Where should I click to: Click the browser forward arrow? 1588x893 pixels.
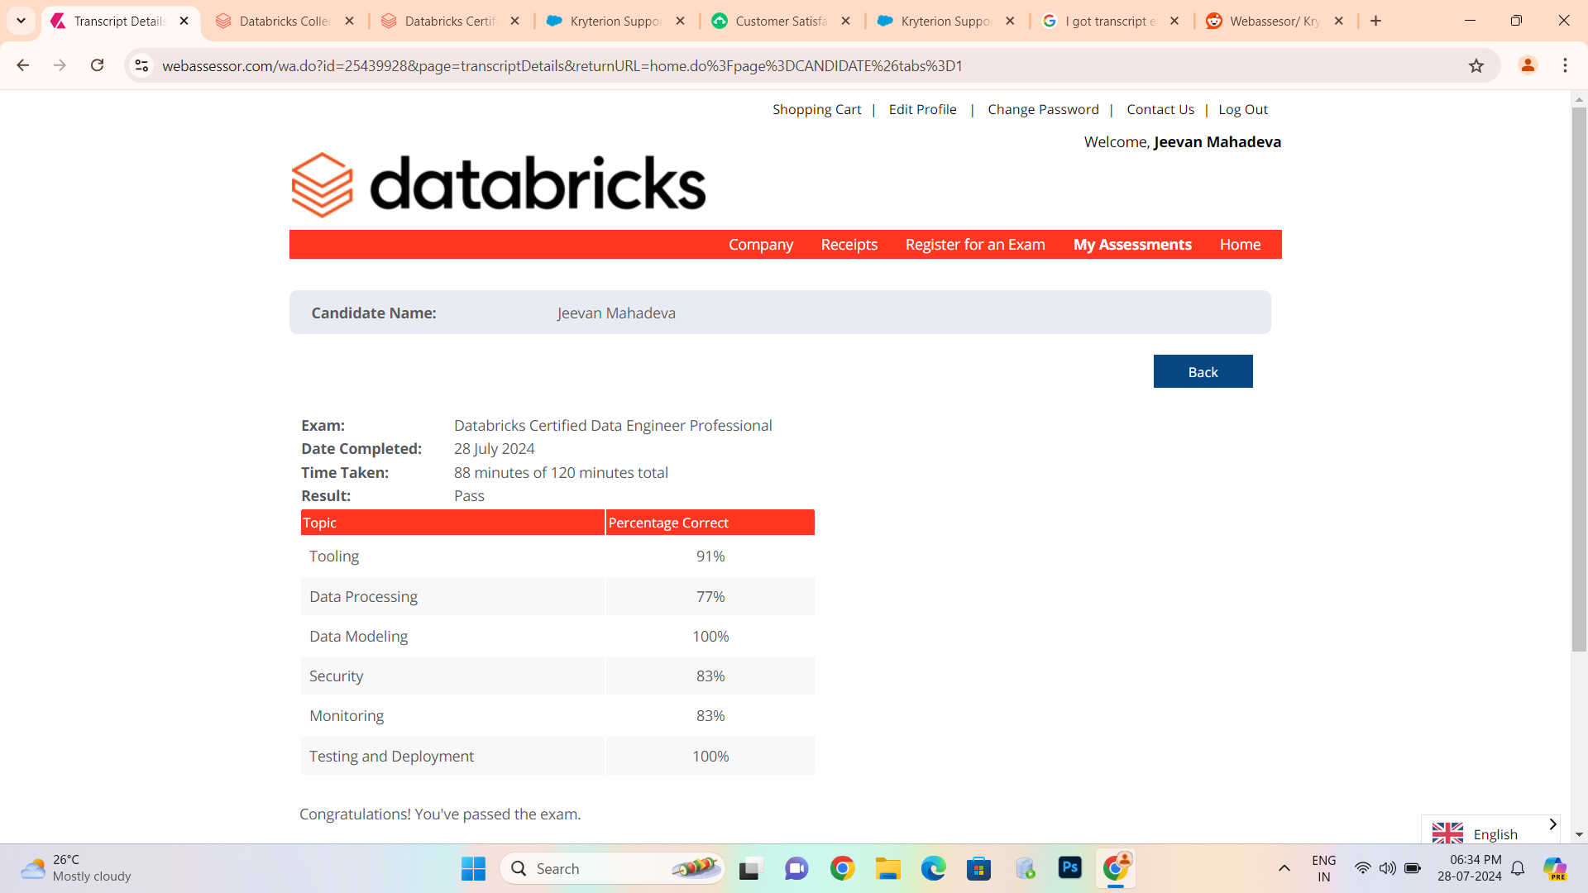click(x=60, y=65)
